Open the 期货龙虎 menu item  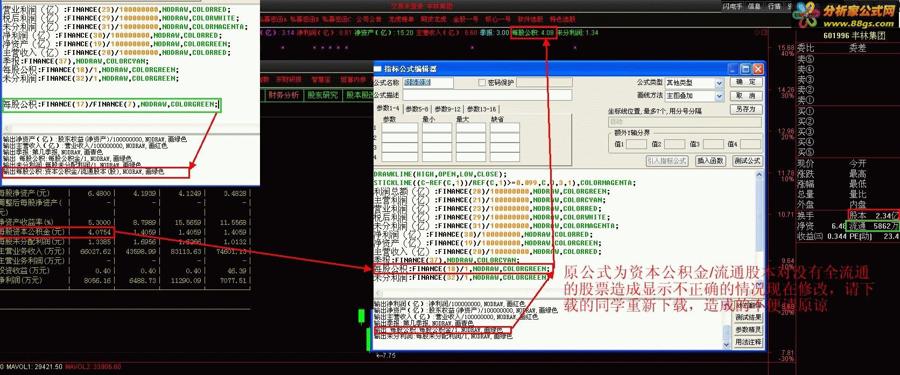coord(434,19)
